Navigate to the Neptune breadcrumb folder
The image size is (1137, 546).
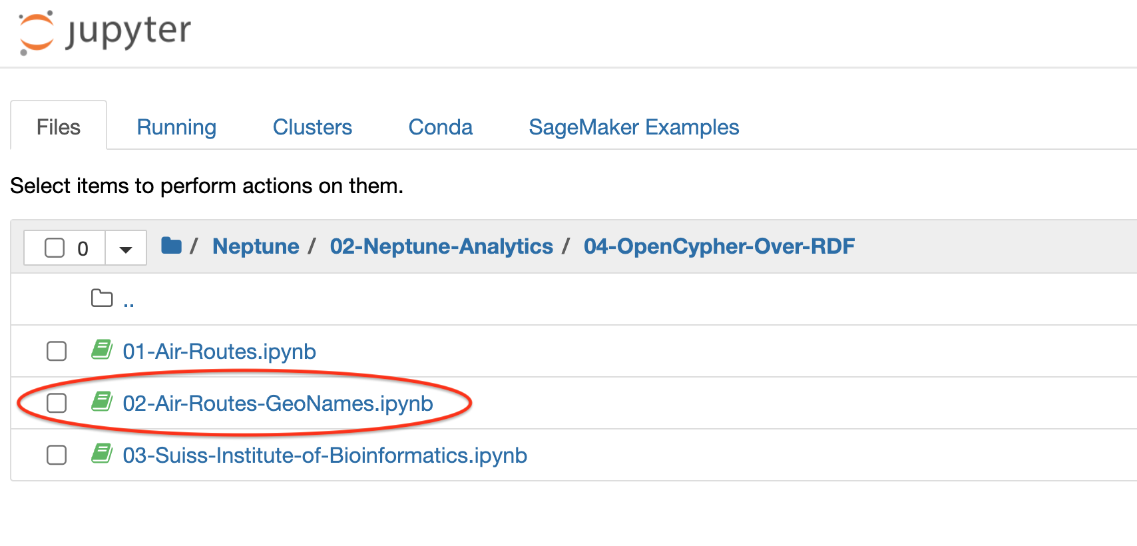click(256, 246)
